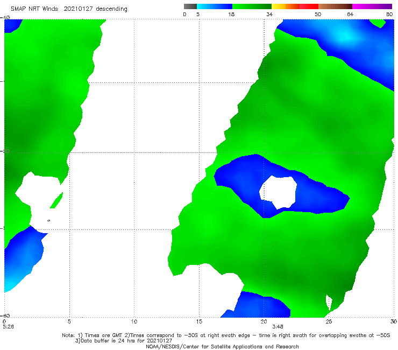The width and height of the screenshot is (398, 350).
Task: Click the longitude axis label "30"
Action: (394, 321)
